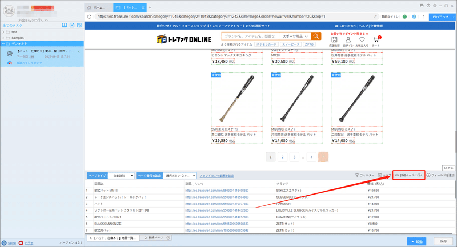Go to results page 2
Viewport: 457px width, 247px height.
(282, 157)
